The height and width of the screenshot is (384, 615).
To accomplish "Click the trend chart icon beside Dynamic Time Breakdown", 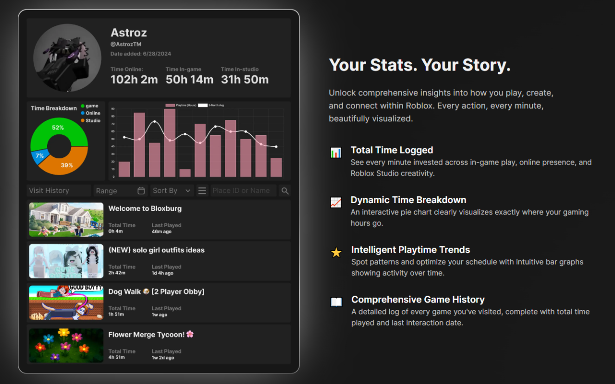I will click(x=336, y=203).
